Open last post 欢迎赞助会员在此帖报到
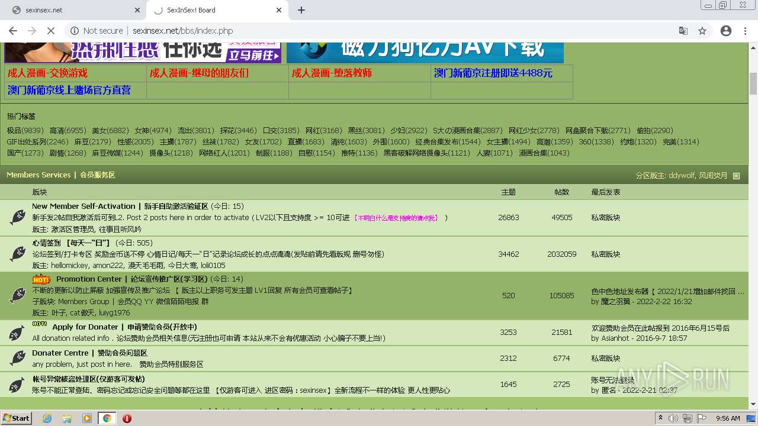 tap(660, 328)
